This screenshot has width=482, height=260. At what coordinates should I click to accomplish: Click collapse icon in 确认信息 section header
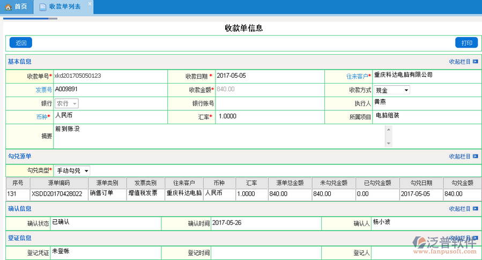476,209
